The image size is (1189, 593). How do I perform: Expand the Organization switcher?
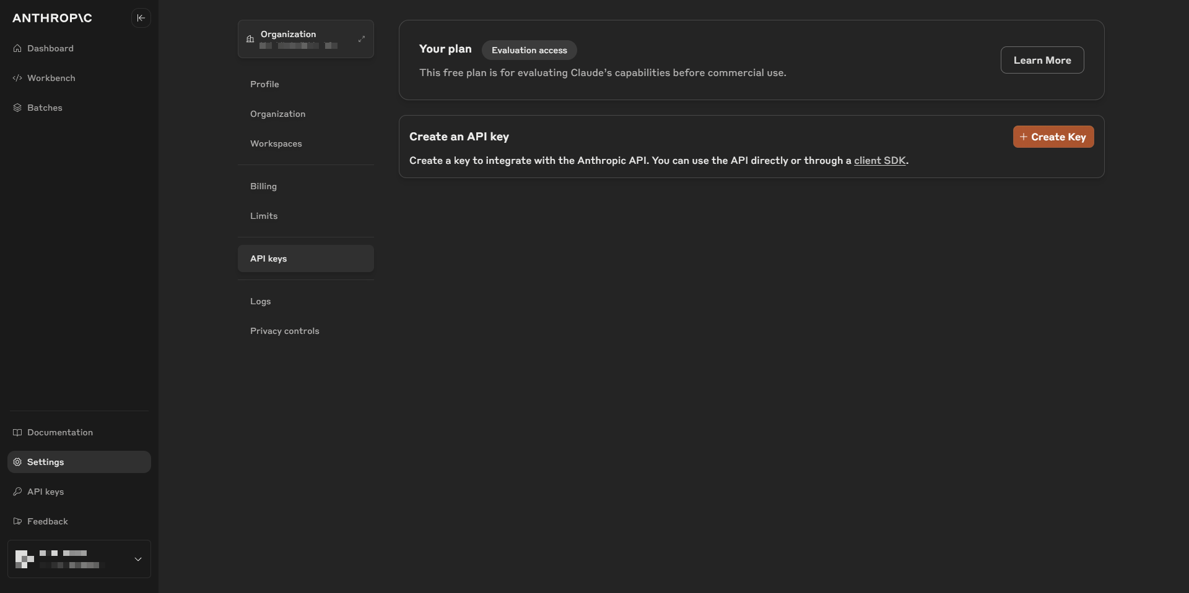coord(362,39)
